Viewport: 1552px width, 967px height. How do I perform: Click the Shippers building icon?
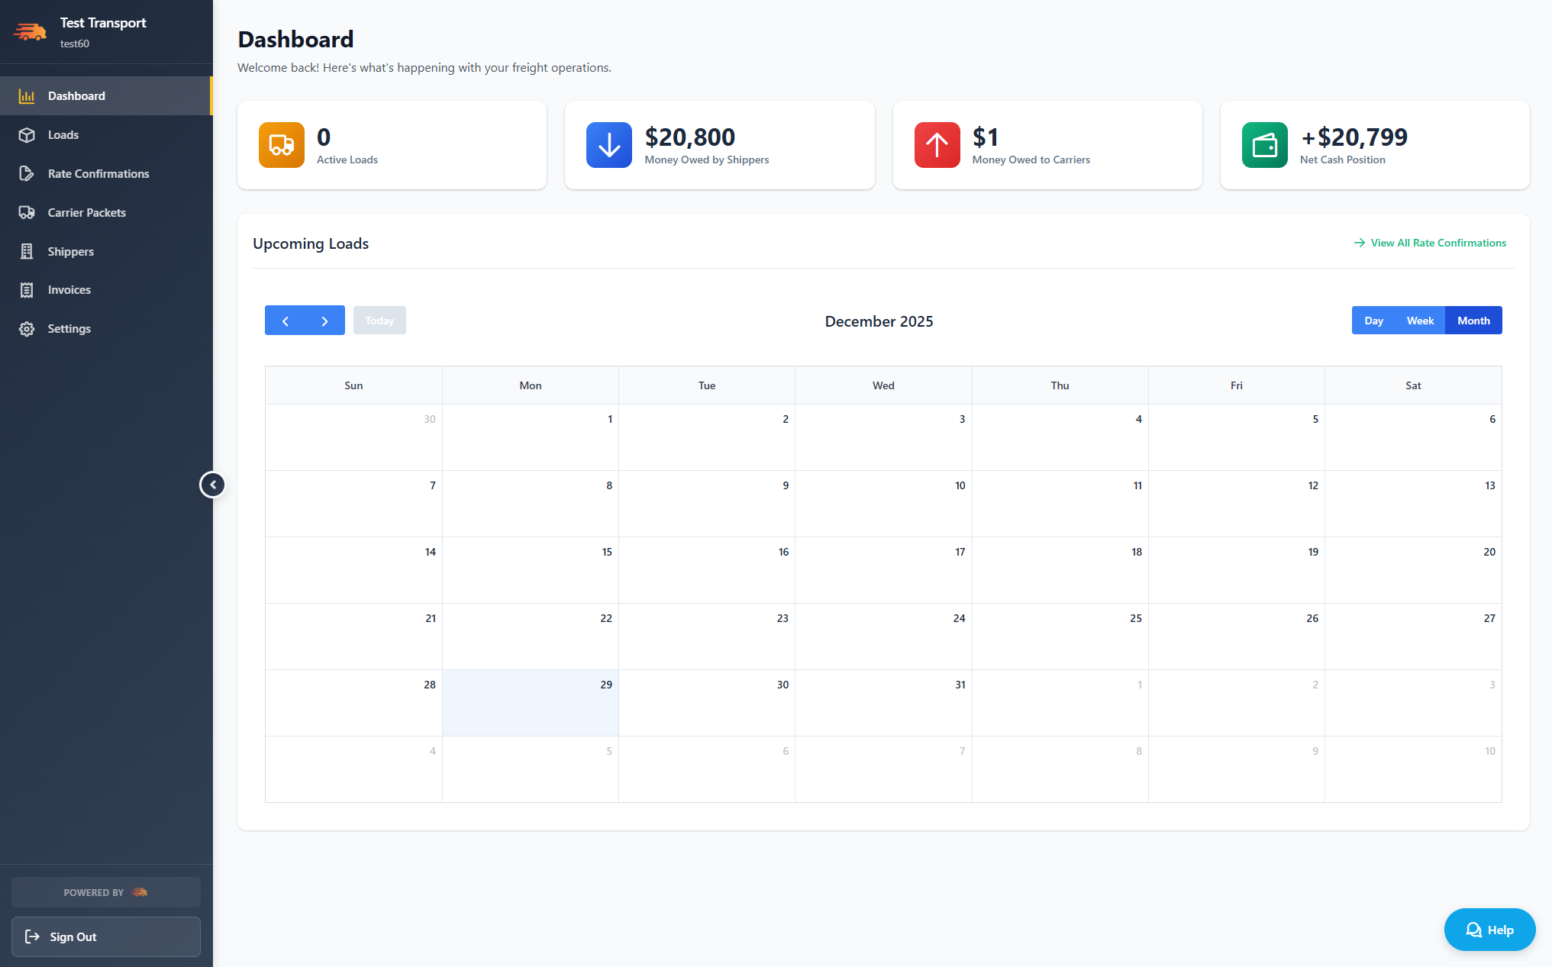27,251
